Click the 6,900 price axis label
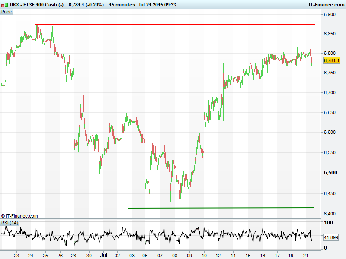The width and height of the screenshot is (346, 259). [330, 15]
